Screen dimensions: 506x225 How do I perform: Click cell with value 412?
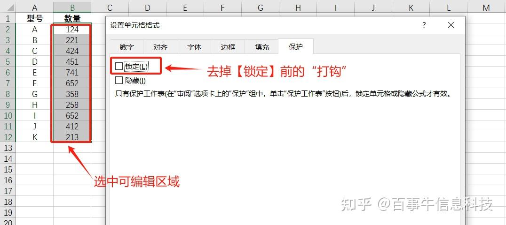point(72,127)
